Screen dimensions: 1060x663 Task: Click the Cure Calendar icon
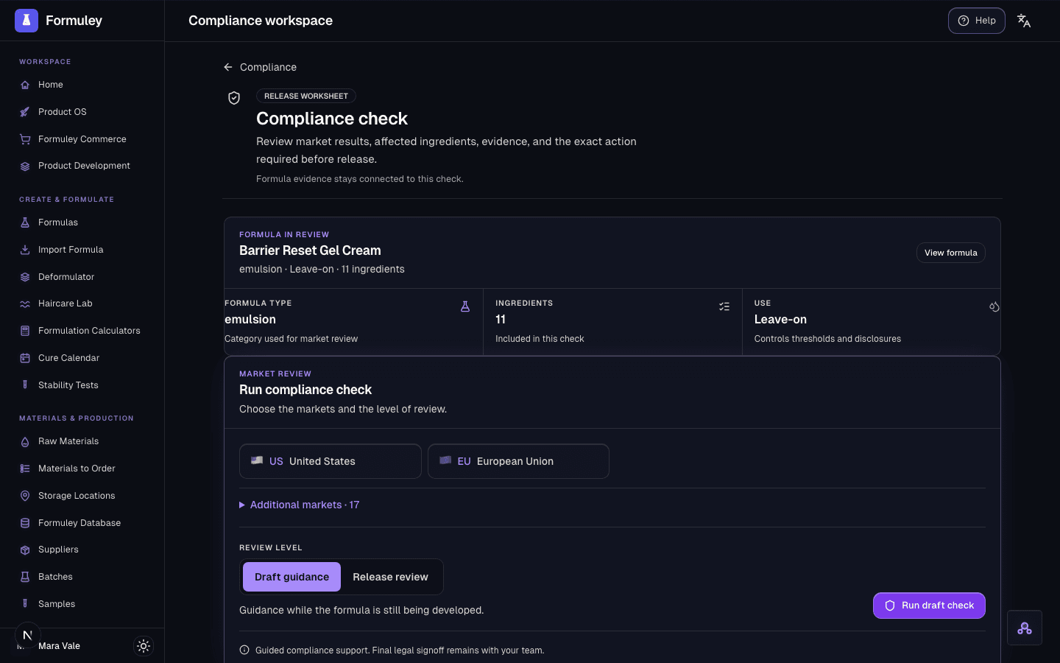[x=25, y=358]
